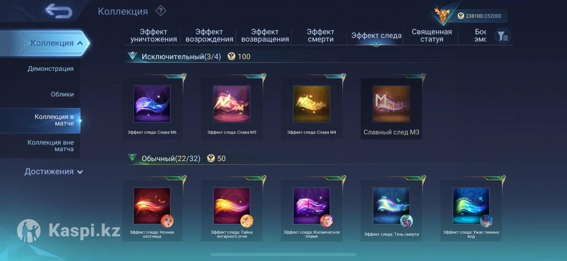567x261 pixels.
Task: Open the question mark help icon
Action: pos(161,11)
